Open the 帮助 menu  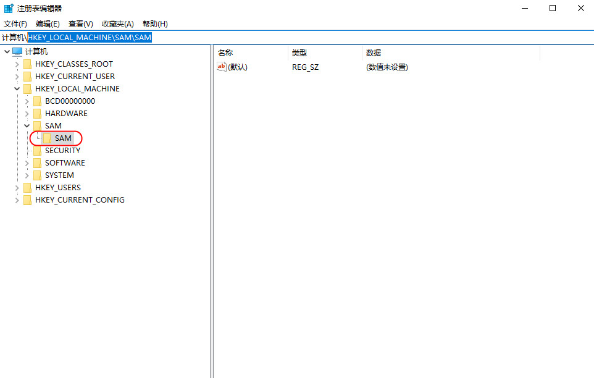pos(154,24)
